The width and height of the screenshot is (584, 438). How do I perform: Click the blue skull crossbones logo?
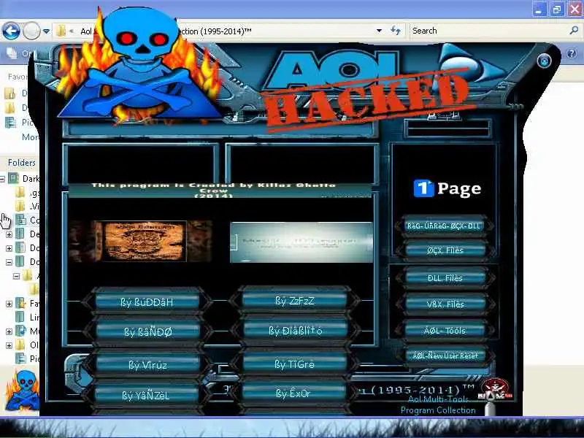coord(140,65)
